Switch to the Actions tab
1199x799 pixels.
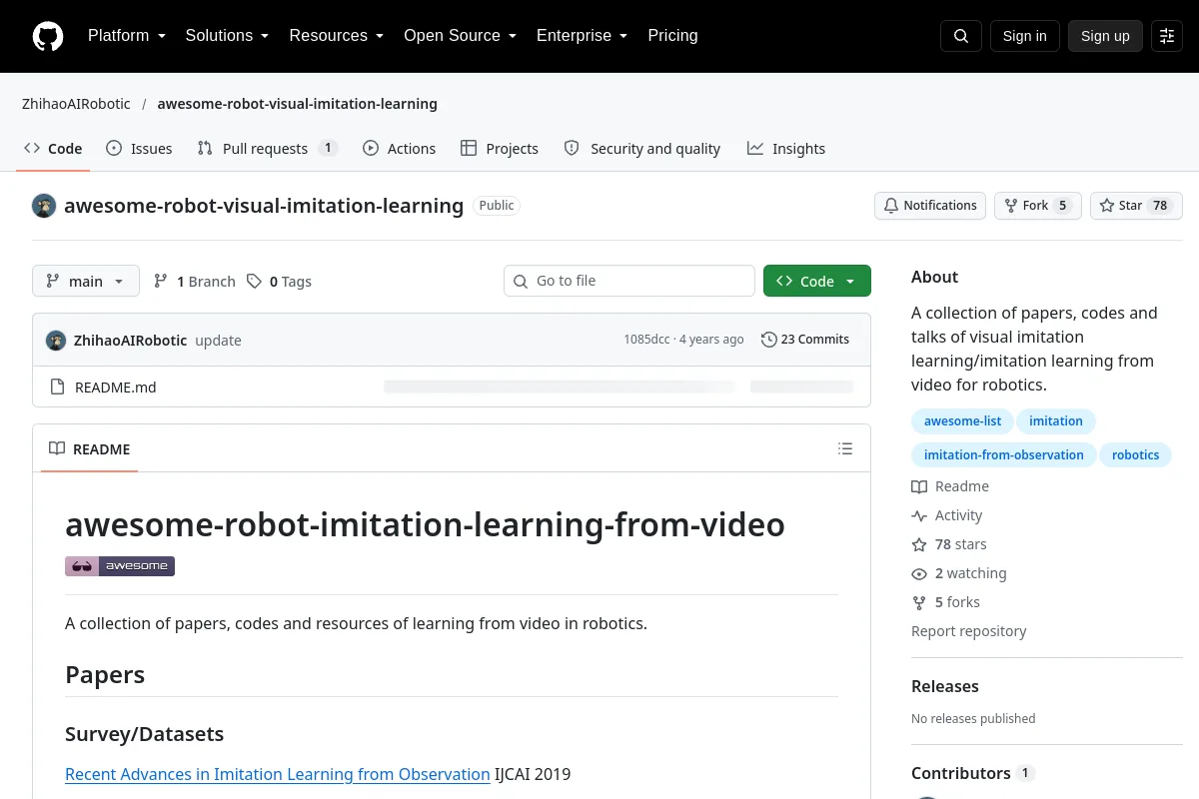[400, 148]
